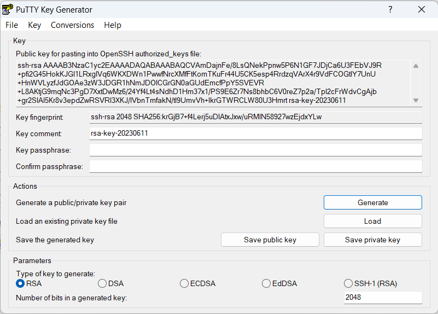Screen dimensions: 438x314
Task: Close the PuTTY Key Generator window
Action: click(x=421, y=9)
